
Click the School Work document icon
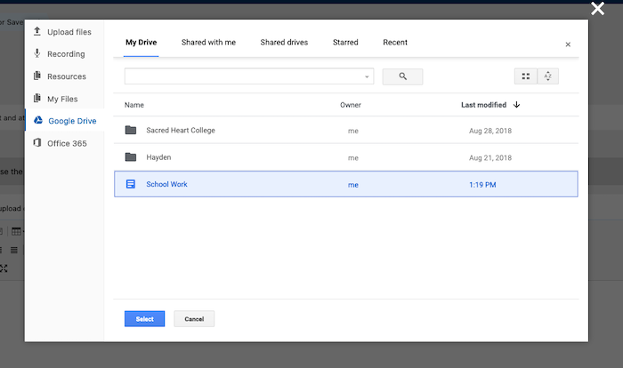[131, 184]
